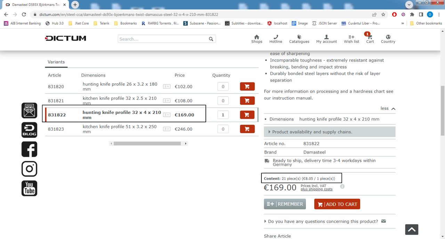Go back with Chrome back arrow
Screen dimensions: 445x239
click(x=6, y=15)
